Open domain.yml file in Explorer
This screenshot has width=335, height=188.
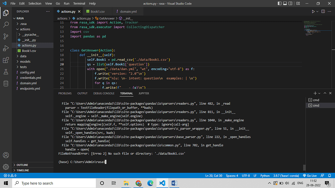pos(28,83)
